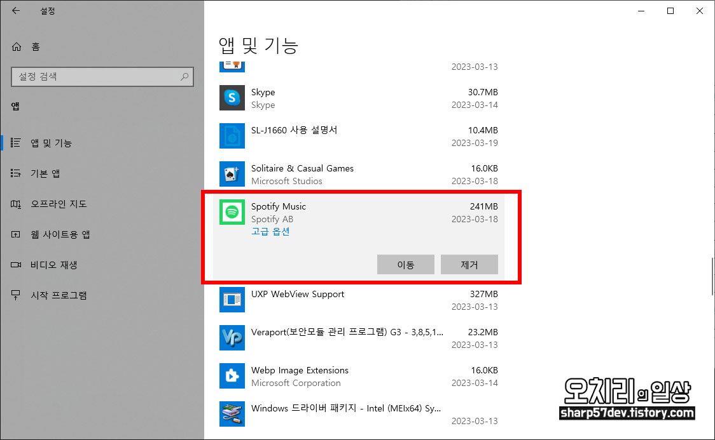Click the 23.2MB size of Veraport
Image resolution: width=715 pixels, height=440 pixels.
pos(483,332)
